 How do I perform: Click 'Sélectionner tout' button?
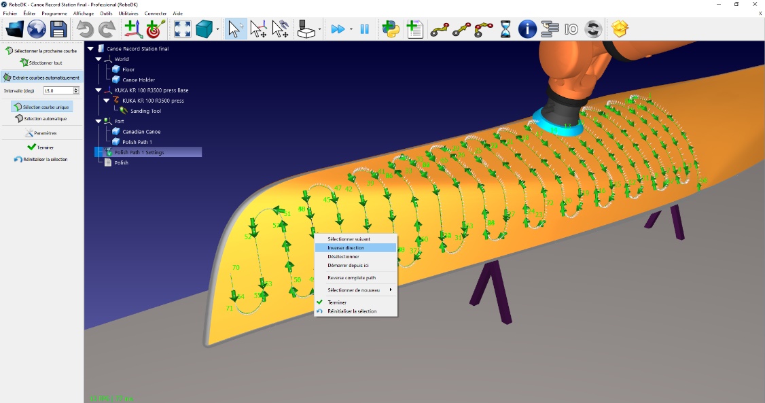(x=41, y=63)
